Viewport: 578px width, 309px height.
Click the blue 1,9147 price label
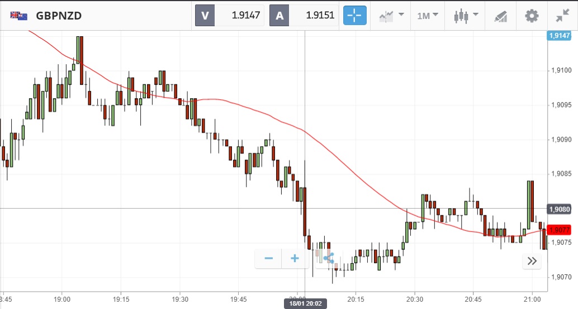coord(559,35)
